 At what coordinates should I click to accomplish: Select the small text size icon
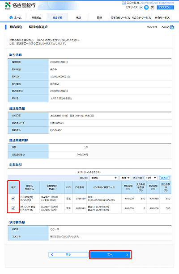[141, 7]
